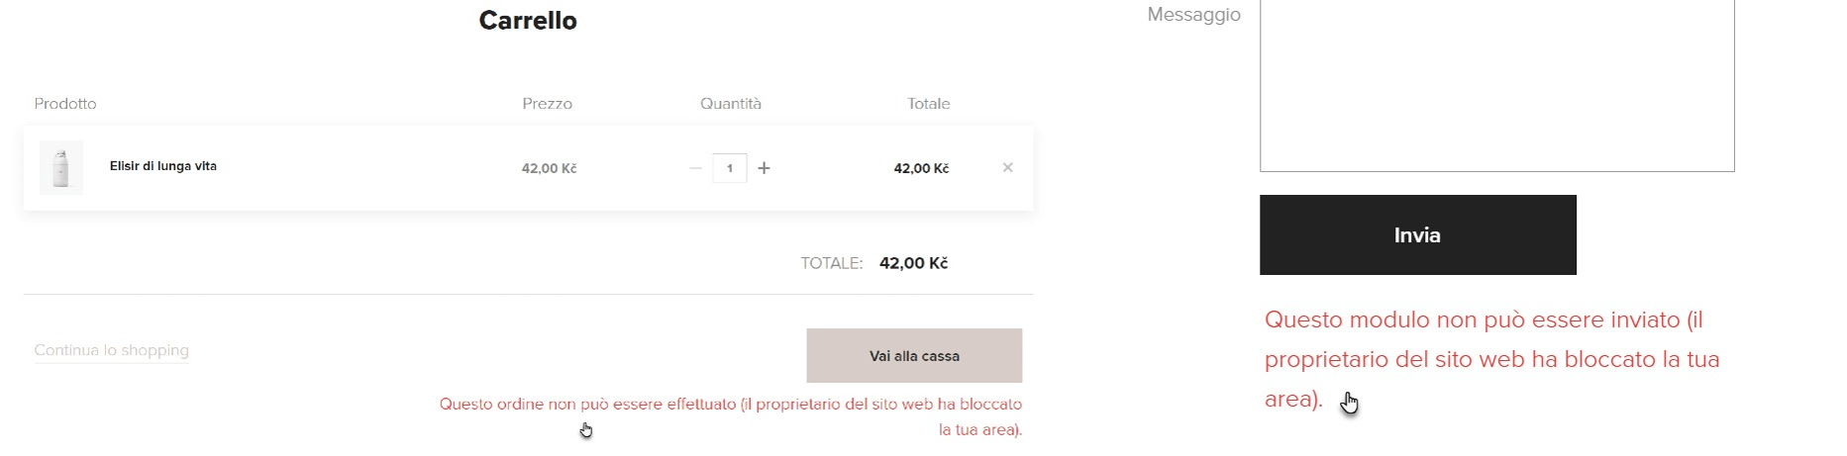Click the red form blocked error message
Screen dimensions: 1847x456
tap(1492, 360)
